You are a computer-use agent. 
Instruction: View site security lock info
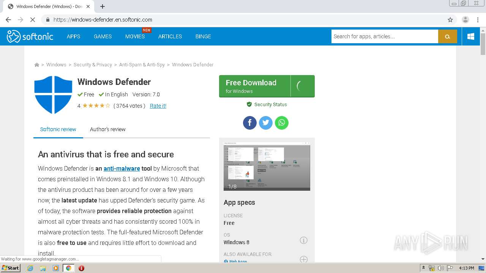(x=47, y=20)
